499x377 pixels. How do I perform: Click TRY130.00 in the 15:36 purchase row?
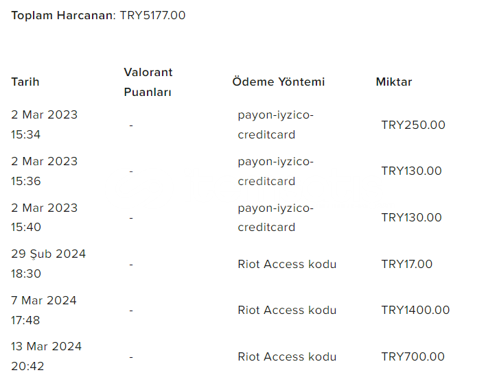click(411, 171)
